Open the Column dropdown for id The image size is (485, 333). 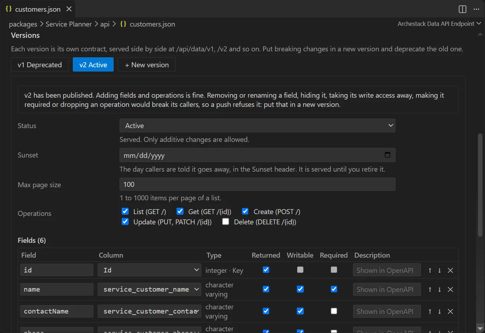click(150, 270)
